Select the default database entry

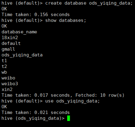pyautogui.click(x=11, y=43)
